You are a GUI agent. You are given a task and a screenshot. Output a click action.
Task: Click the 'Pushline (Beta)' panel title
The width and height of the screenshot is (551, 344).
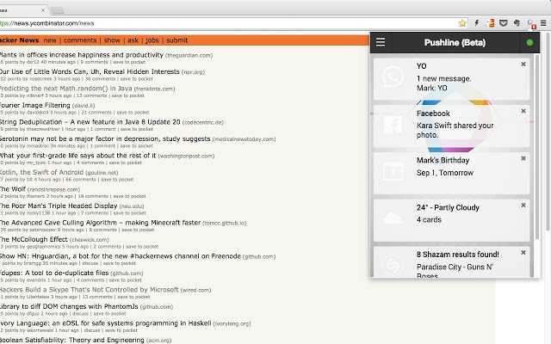coord(455,42)
